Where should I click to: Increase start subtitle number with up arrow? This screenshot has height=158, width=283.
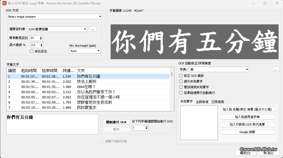tap(146, 127)
